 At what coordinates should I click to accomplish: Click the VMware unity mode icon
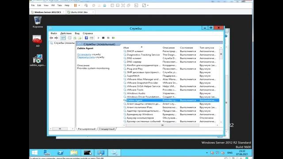129,5
